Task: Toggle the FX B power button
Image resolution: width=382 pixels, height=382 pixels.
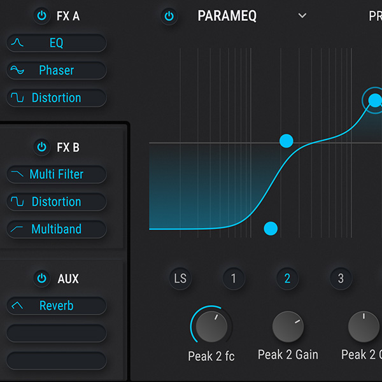Action: coord(42,147)
